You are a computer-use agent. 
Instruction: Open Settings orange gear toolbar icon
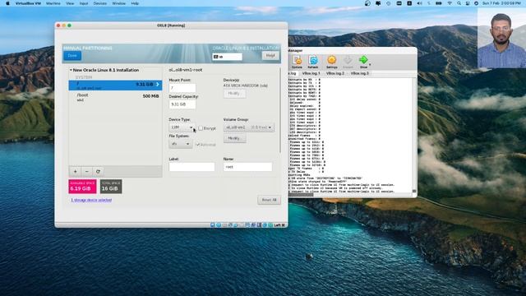coord(331,62)
